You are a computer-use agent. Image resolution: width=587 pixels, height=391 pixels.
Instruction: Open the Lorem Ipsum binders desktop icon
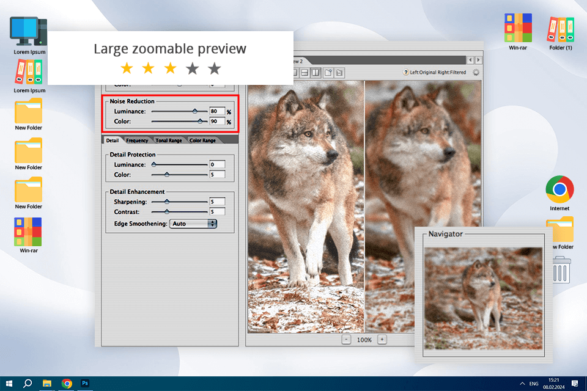pyautogui.click(x=29, y=76)
